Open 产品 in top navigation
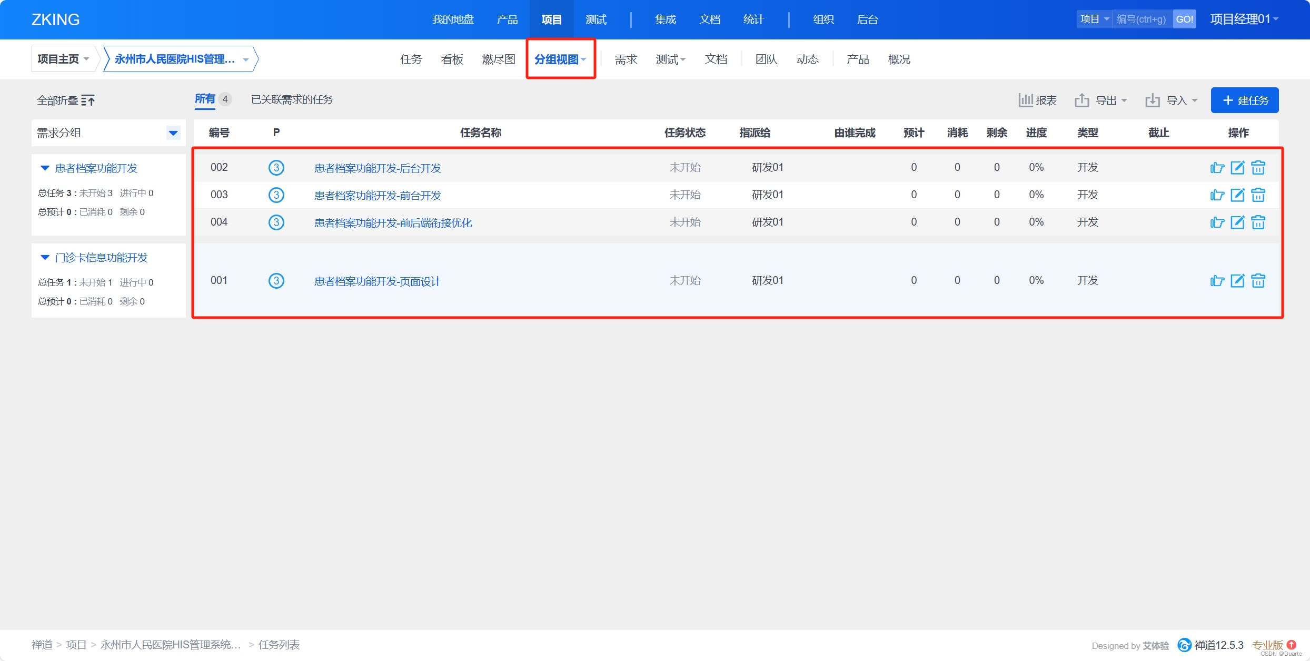The image size is (1310, 661). 507,19
